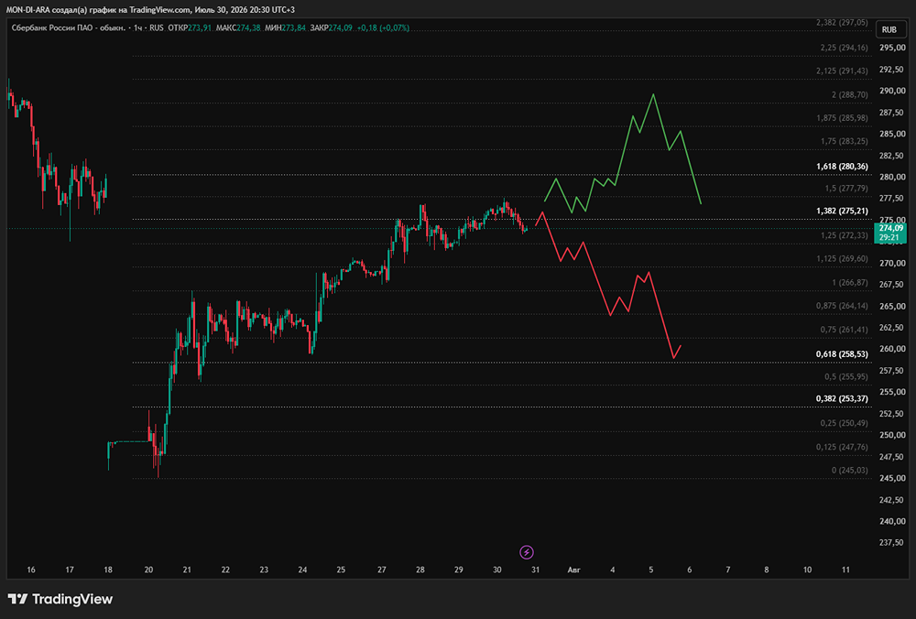The width and height of the screenshot is (916, 619).
Task: Click the 1ч timeframe label in legend
Action: (x=138, y=27)
